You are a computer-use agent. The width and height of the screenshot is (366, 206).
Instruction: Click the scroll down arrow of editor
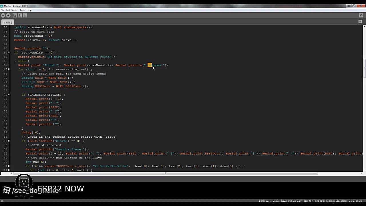tap(364, 170)
